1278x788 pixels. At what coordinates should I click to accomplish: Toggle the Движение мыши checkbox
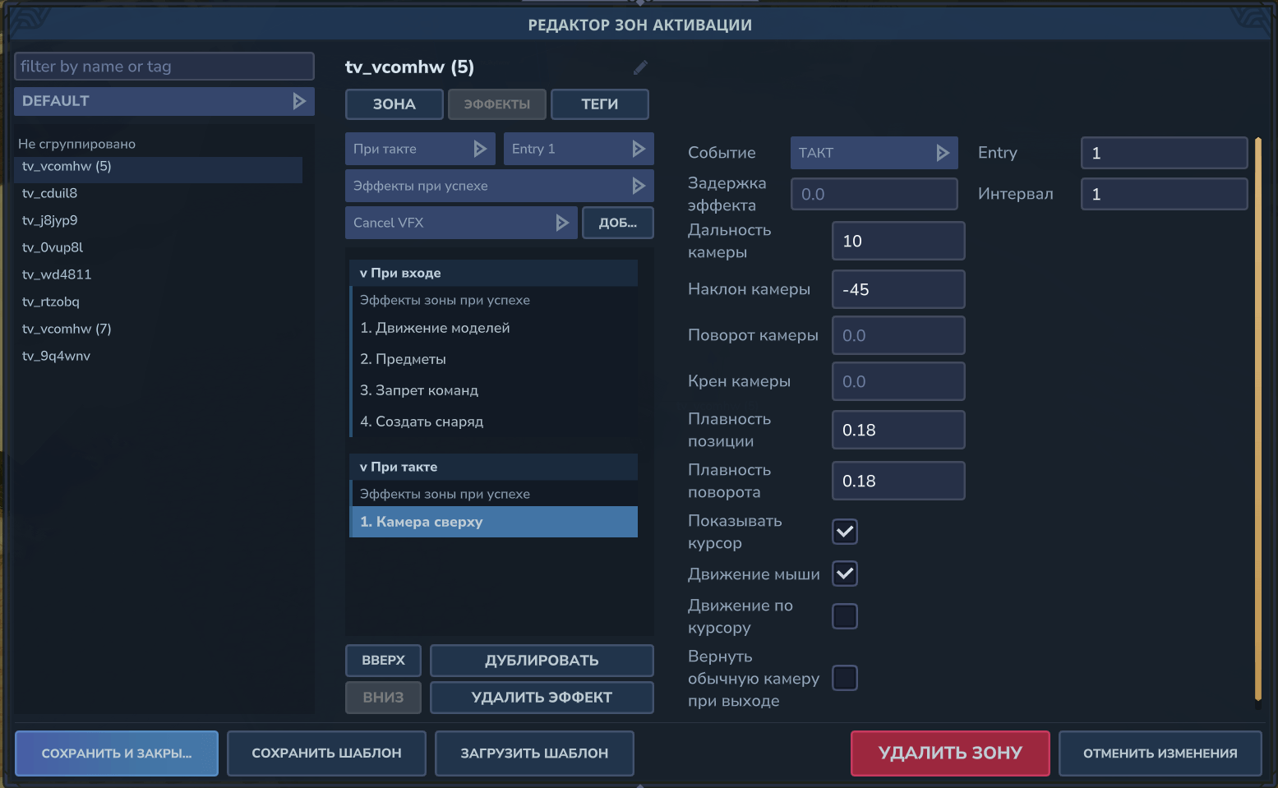845,574
